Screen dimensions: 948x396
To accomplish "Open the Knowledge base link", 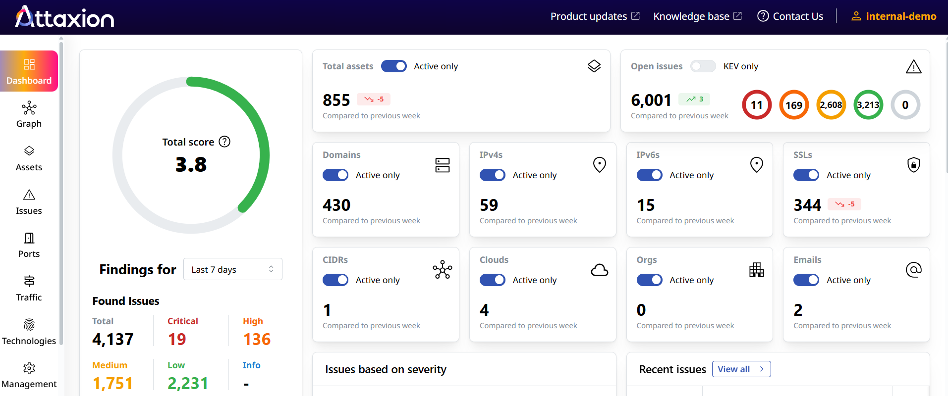I will click(x=697, y=16).
